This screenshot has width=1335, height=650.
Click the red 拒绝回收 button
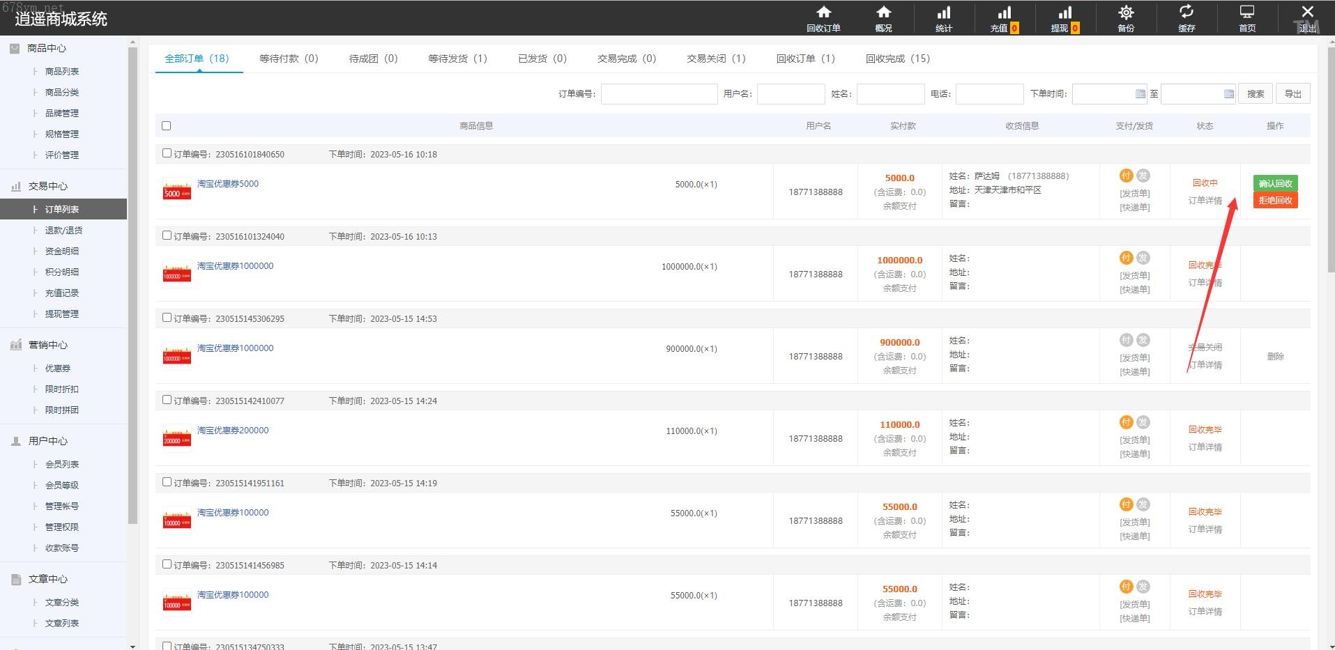tap(1275, 201)
